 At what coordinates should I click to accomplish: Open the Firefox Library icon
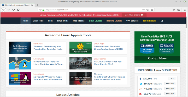click(174, 10)
